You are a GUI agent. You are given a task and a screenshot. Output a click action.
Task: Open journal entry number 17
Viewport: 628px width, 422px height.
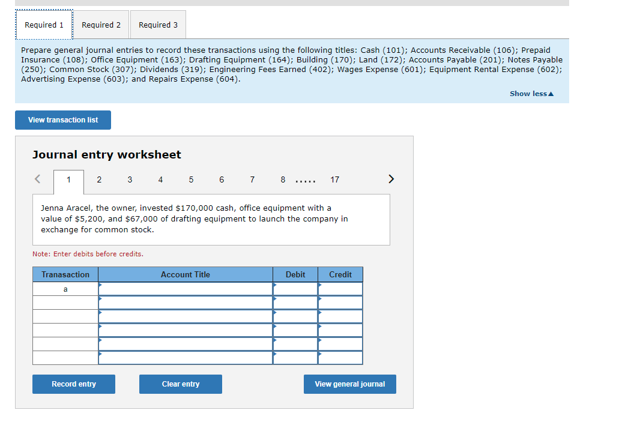tap(334, 179)
